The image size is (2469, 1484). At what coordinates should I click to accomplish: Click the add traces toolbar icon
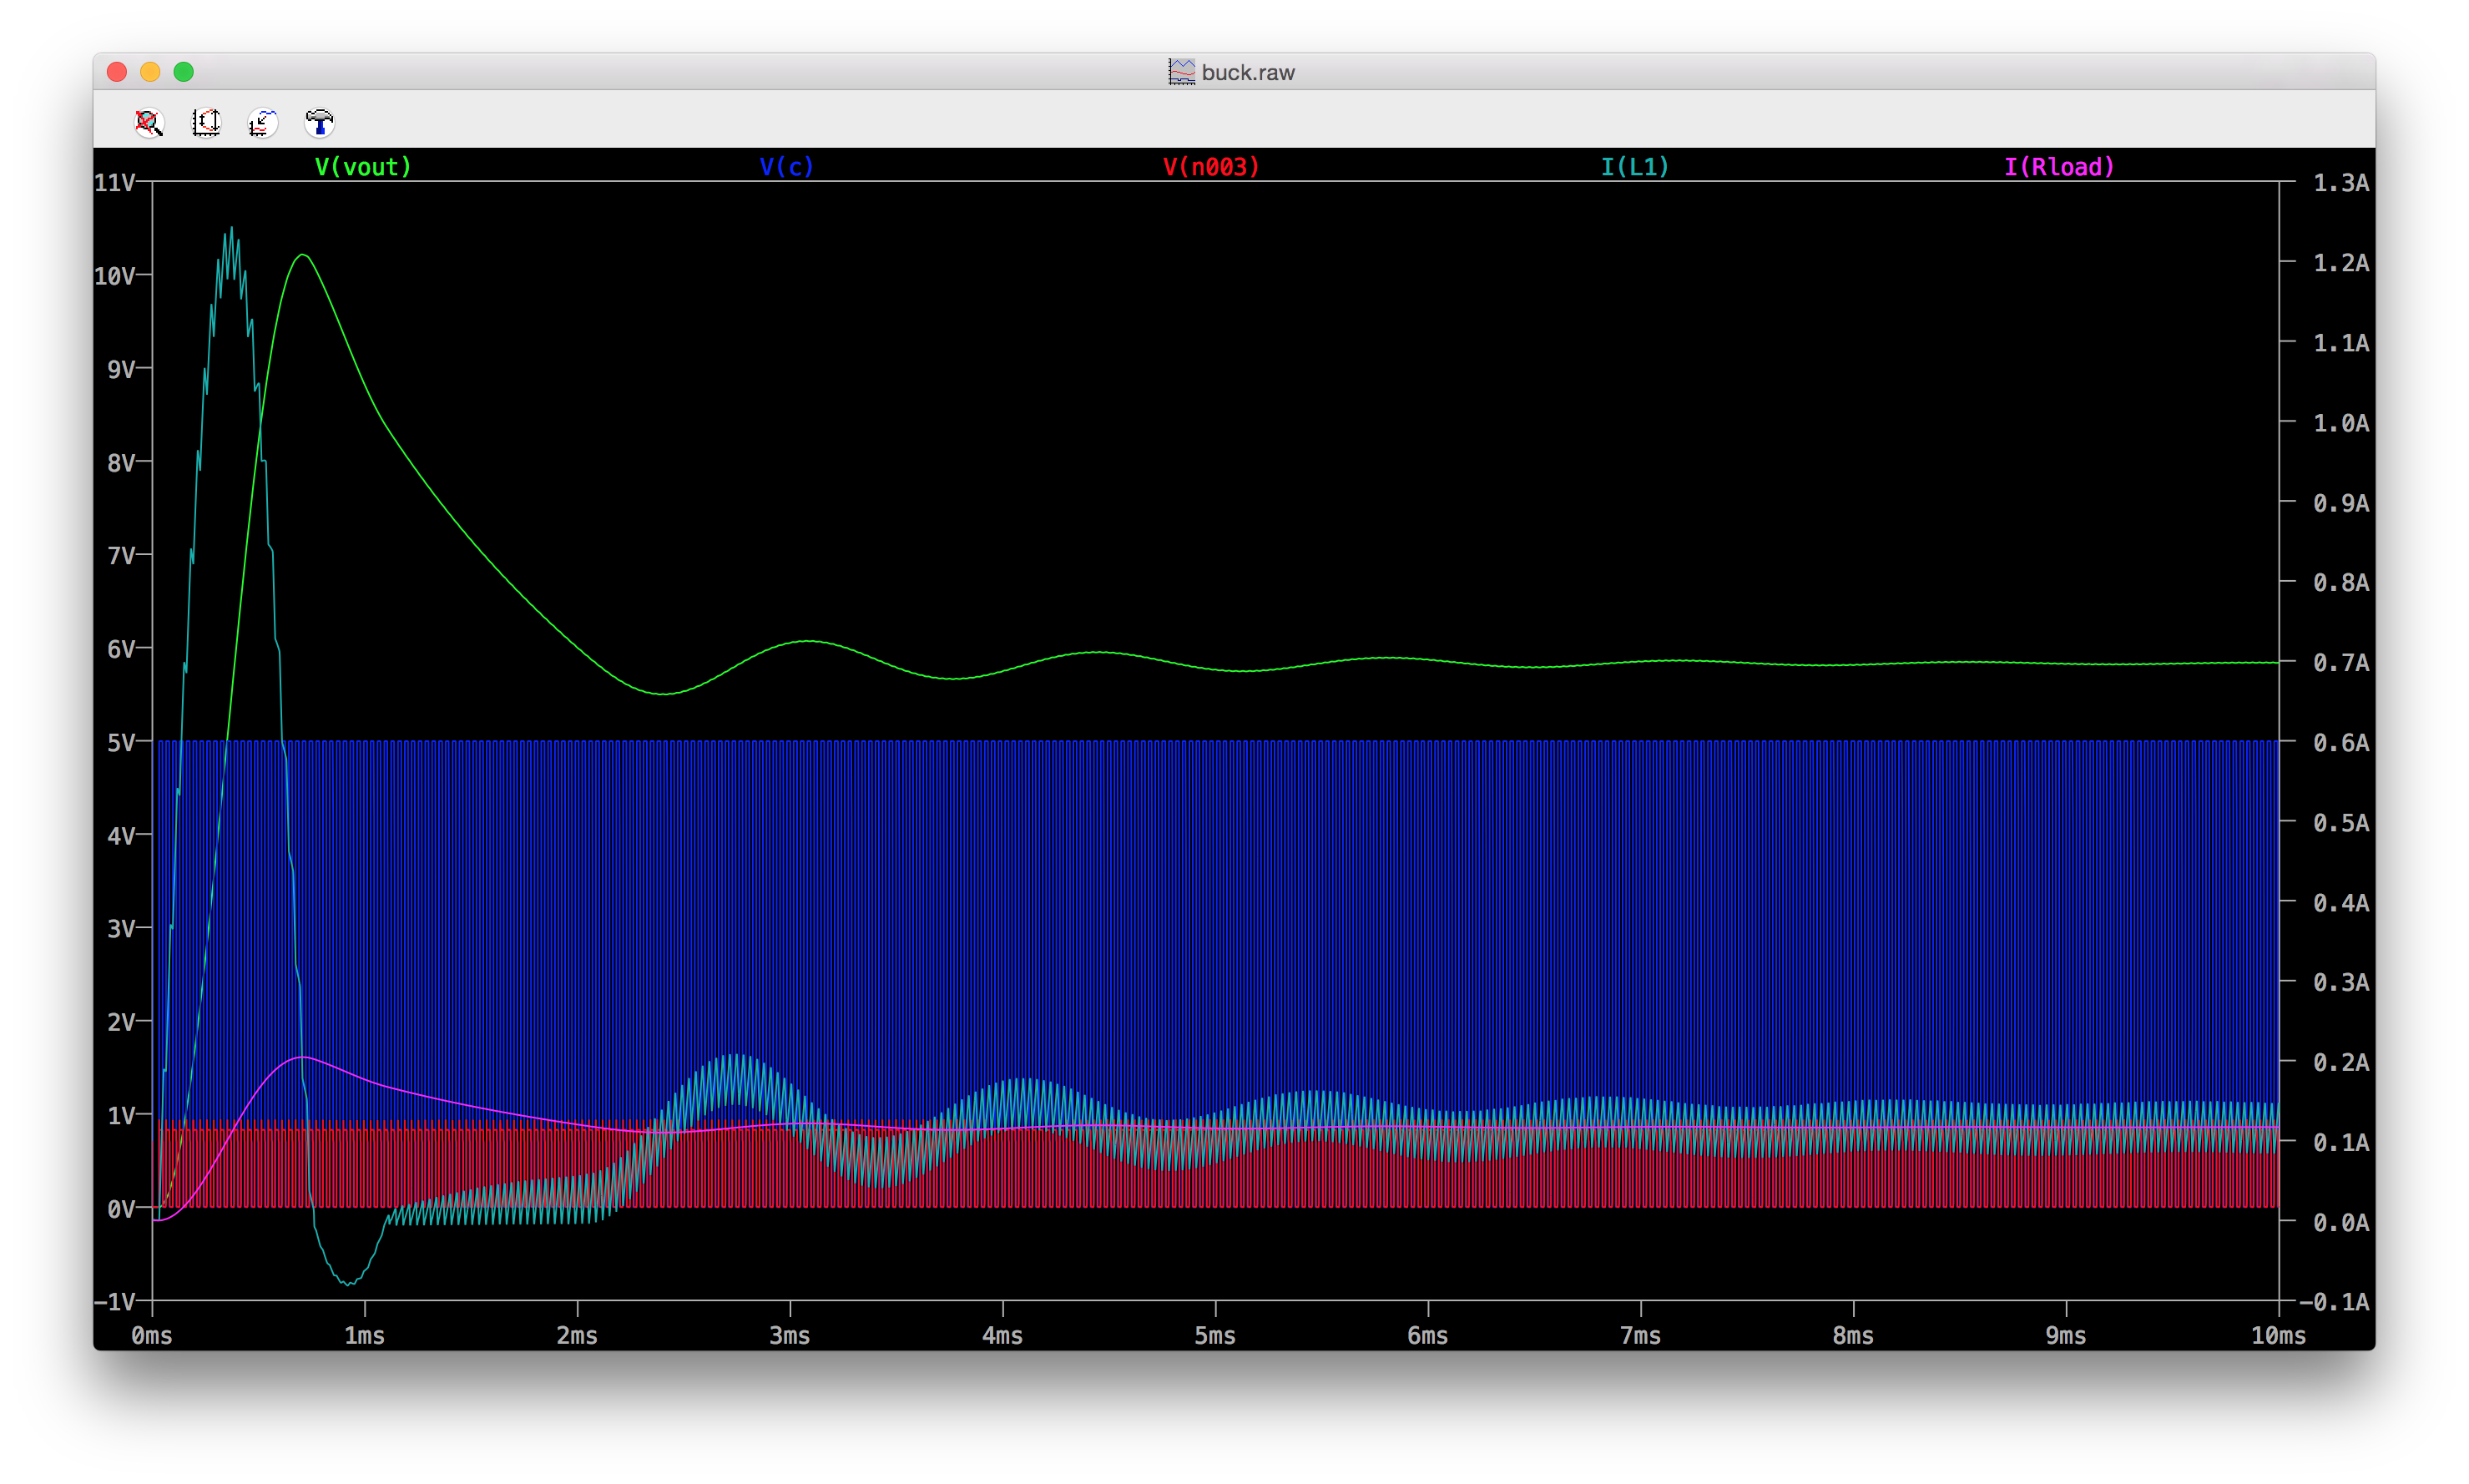click(263, 123)
